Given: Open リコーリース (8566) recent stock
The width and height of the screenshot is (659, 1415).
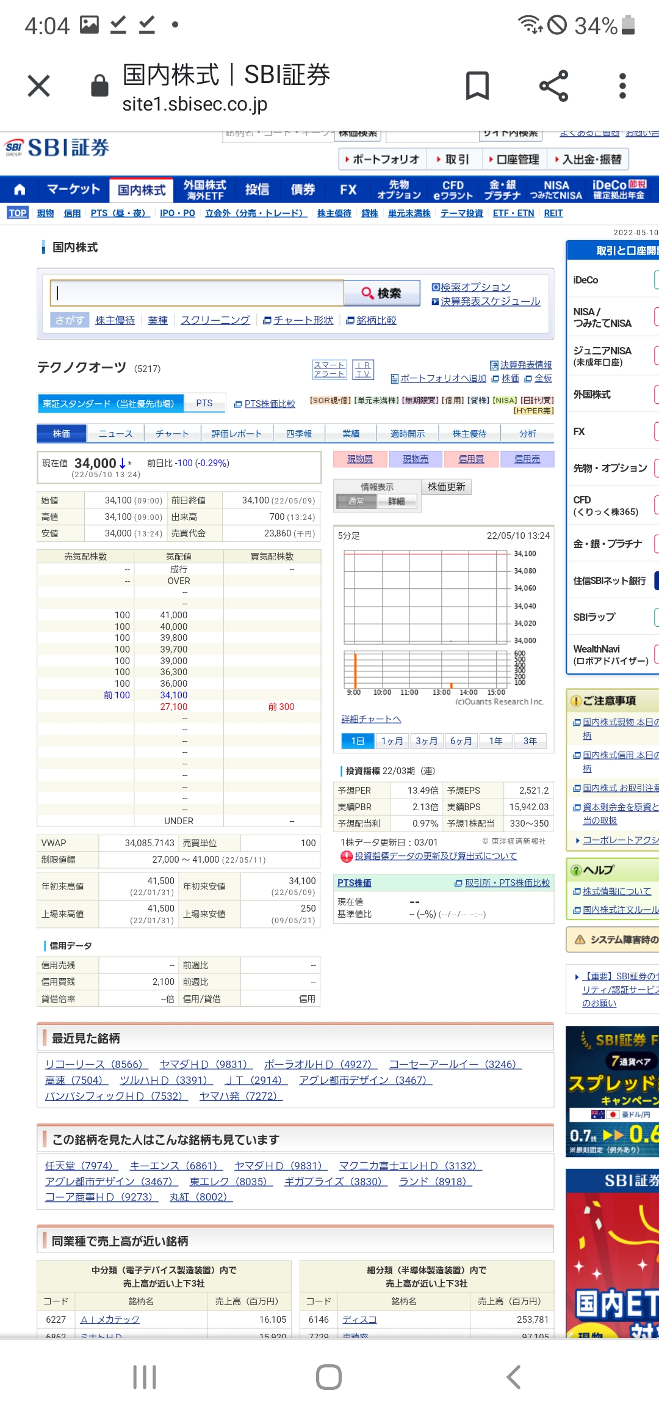Looking at the screenshot, I should [96, 1064].
